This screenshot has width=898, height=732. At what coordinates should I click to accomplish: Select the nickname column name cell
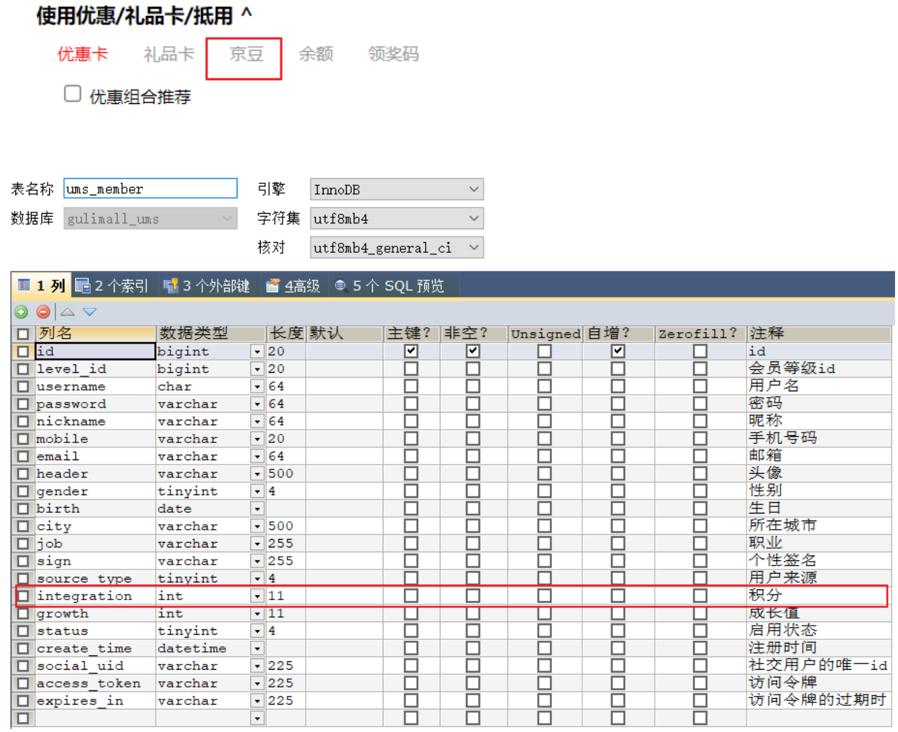coord(96,422)
